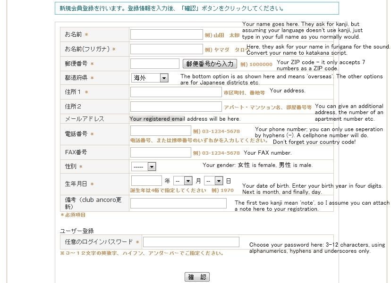Focus the 任意のログインパスワード password field
Screen dimensions: 391x283
point(191,242)
